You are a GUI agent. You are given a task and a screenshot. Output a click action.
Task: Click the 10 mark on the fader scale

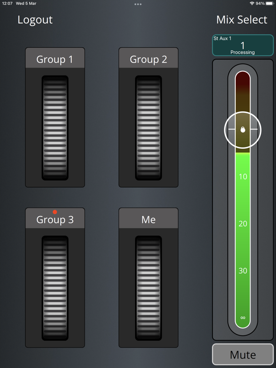pos(242,176)
